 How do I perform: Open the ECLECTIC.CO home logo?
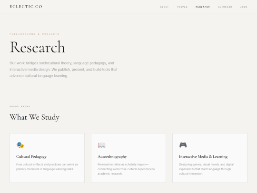coord(26,7)
